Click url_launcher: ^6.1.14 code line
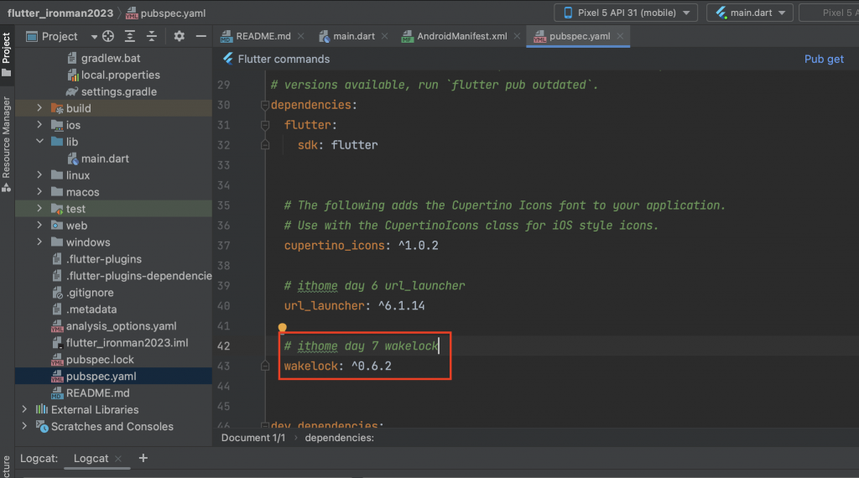The image size is (859, 478). [354, 305]
